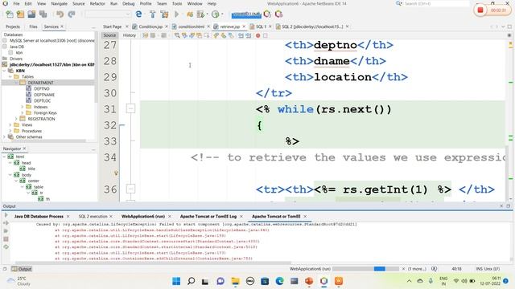Close the retrieve.jsp editor tab
515x289 pixels.
(x=244, y=26)
